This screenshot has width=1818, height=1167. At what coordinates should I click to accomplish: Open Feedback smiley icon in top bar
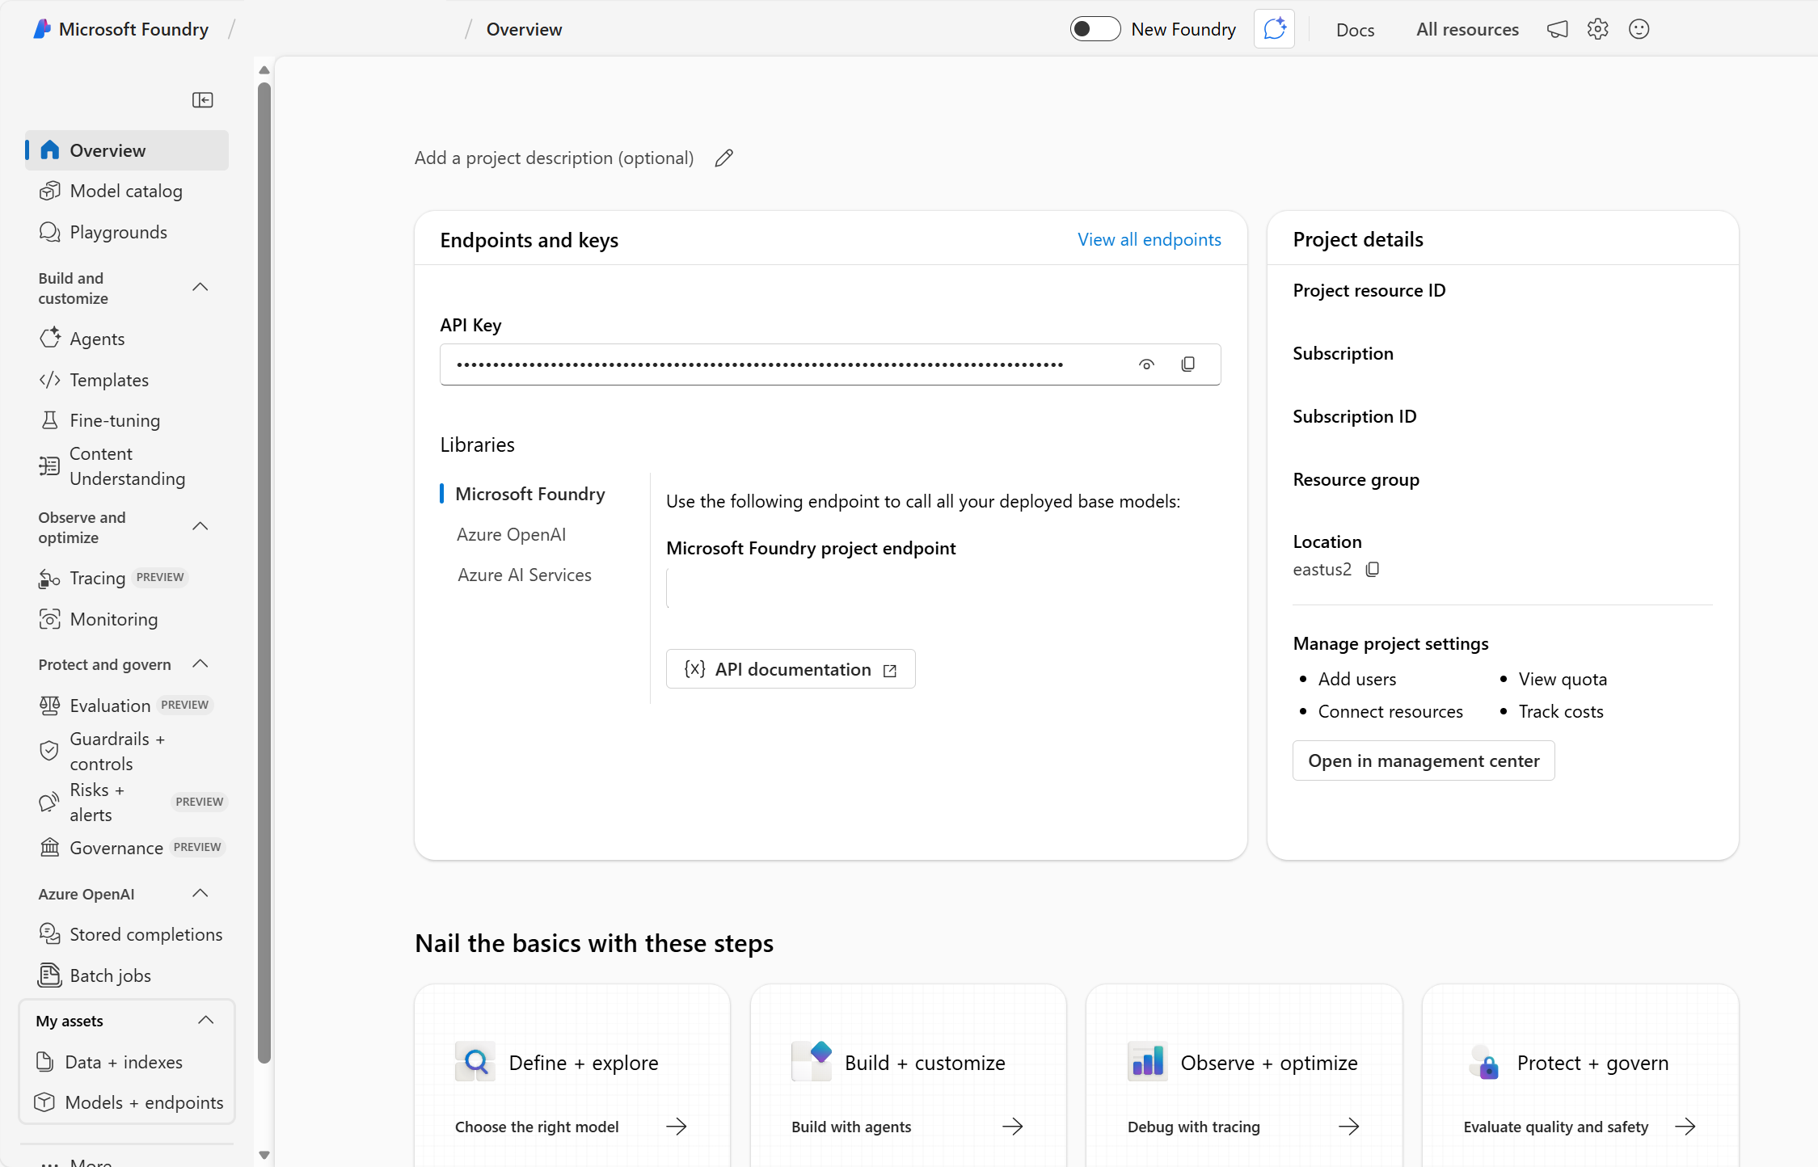(x=1639, y=29)
